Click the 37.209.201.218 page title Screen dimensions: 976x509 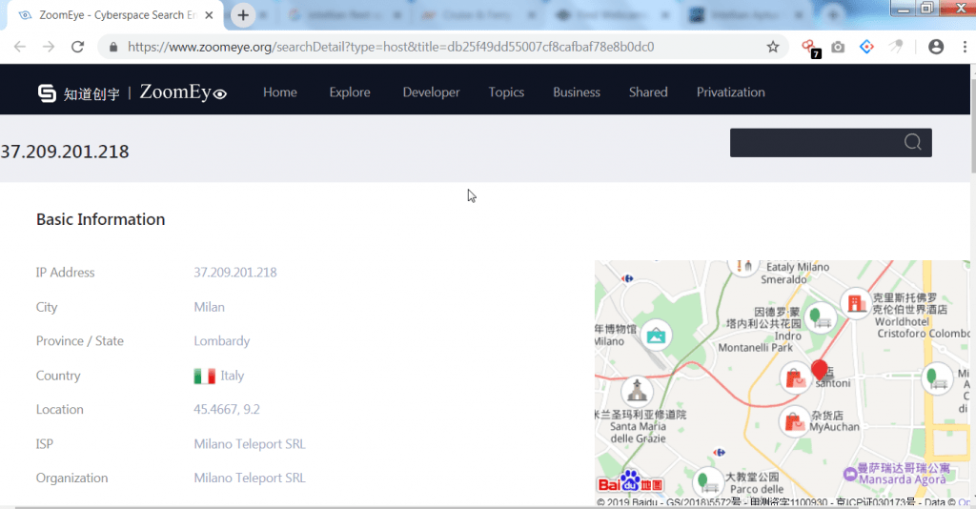(65, 152)
